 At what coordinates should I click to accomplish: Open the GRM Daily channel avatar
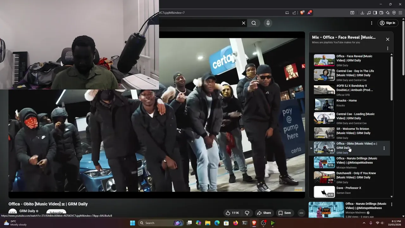click(13, 212)
